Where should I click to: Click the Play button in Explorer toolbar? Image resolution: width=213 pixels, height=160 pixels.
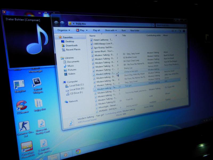[x=80, y=30]
